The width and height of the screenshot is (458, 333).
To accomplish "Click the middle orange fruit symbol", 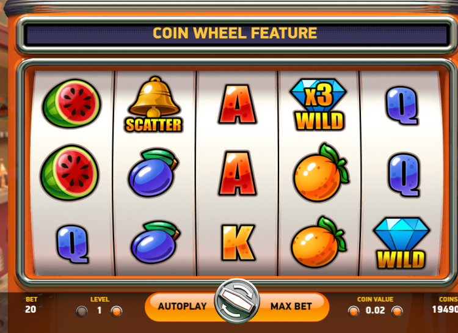I will tap(321, 172).
